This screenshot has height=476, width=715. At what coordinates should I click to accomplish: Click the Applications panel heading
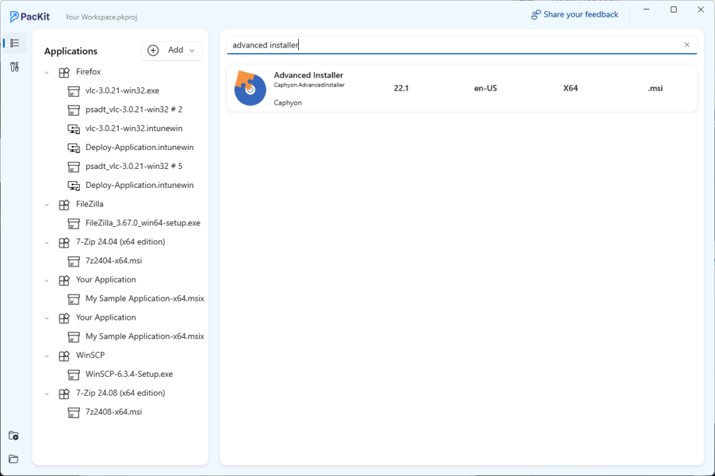click(x=71, y=51)
